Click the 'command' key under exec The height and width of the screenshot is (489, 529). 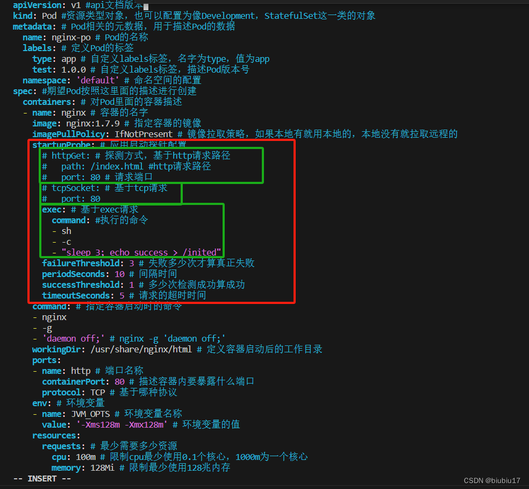coord(68,221)
